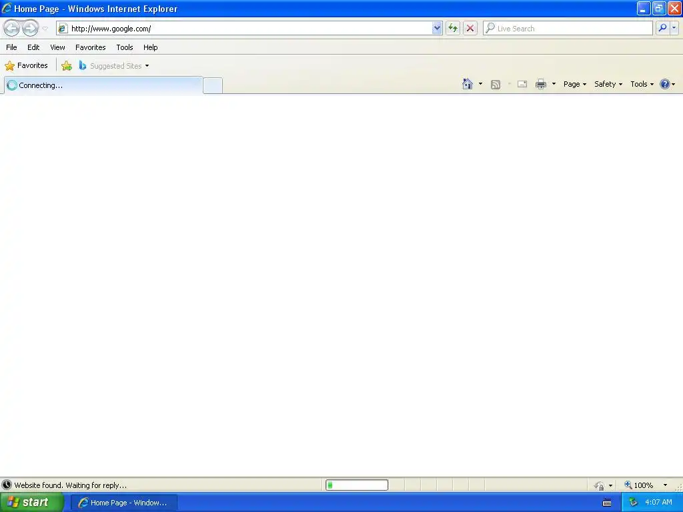This screenshot has height=512, width=683.
Task: Click the 4:07 AM system clock
Action: click(658, 503)
